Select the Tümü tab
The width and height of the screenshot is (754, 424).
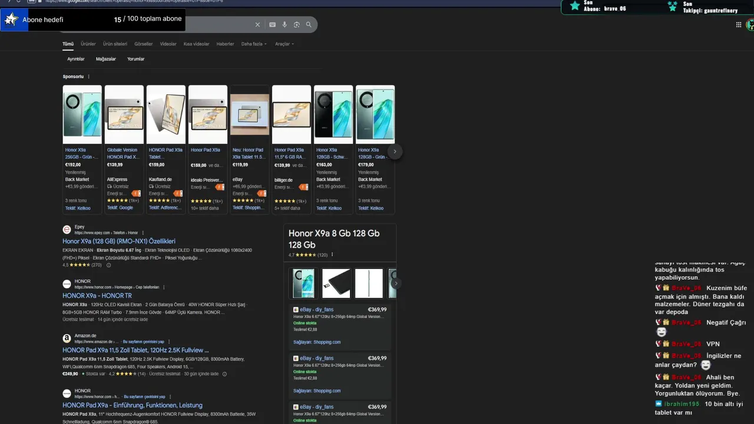click(68, 44)
